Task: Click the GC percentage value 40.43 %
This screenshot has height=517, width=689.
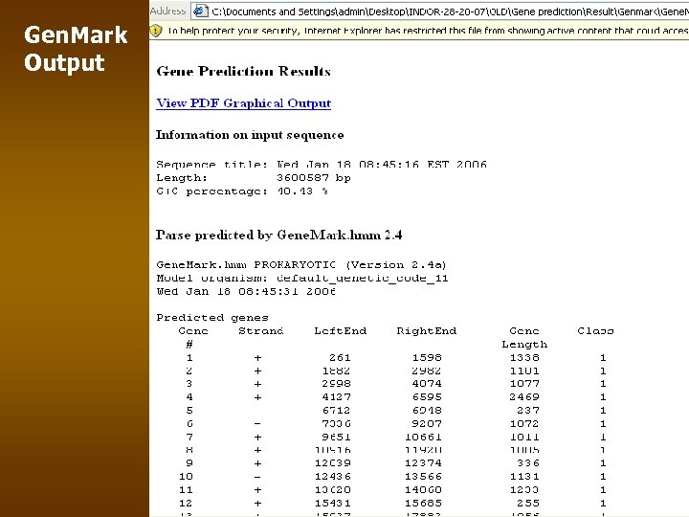Action: click(x=302, y=191)
